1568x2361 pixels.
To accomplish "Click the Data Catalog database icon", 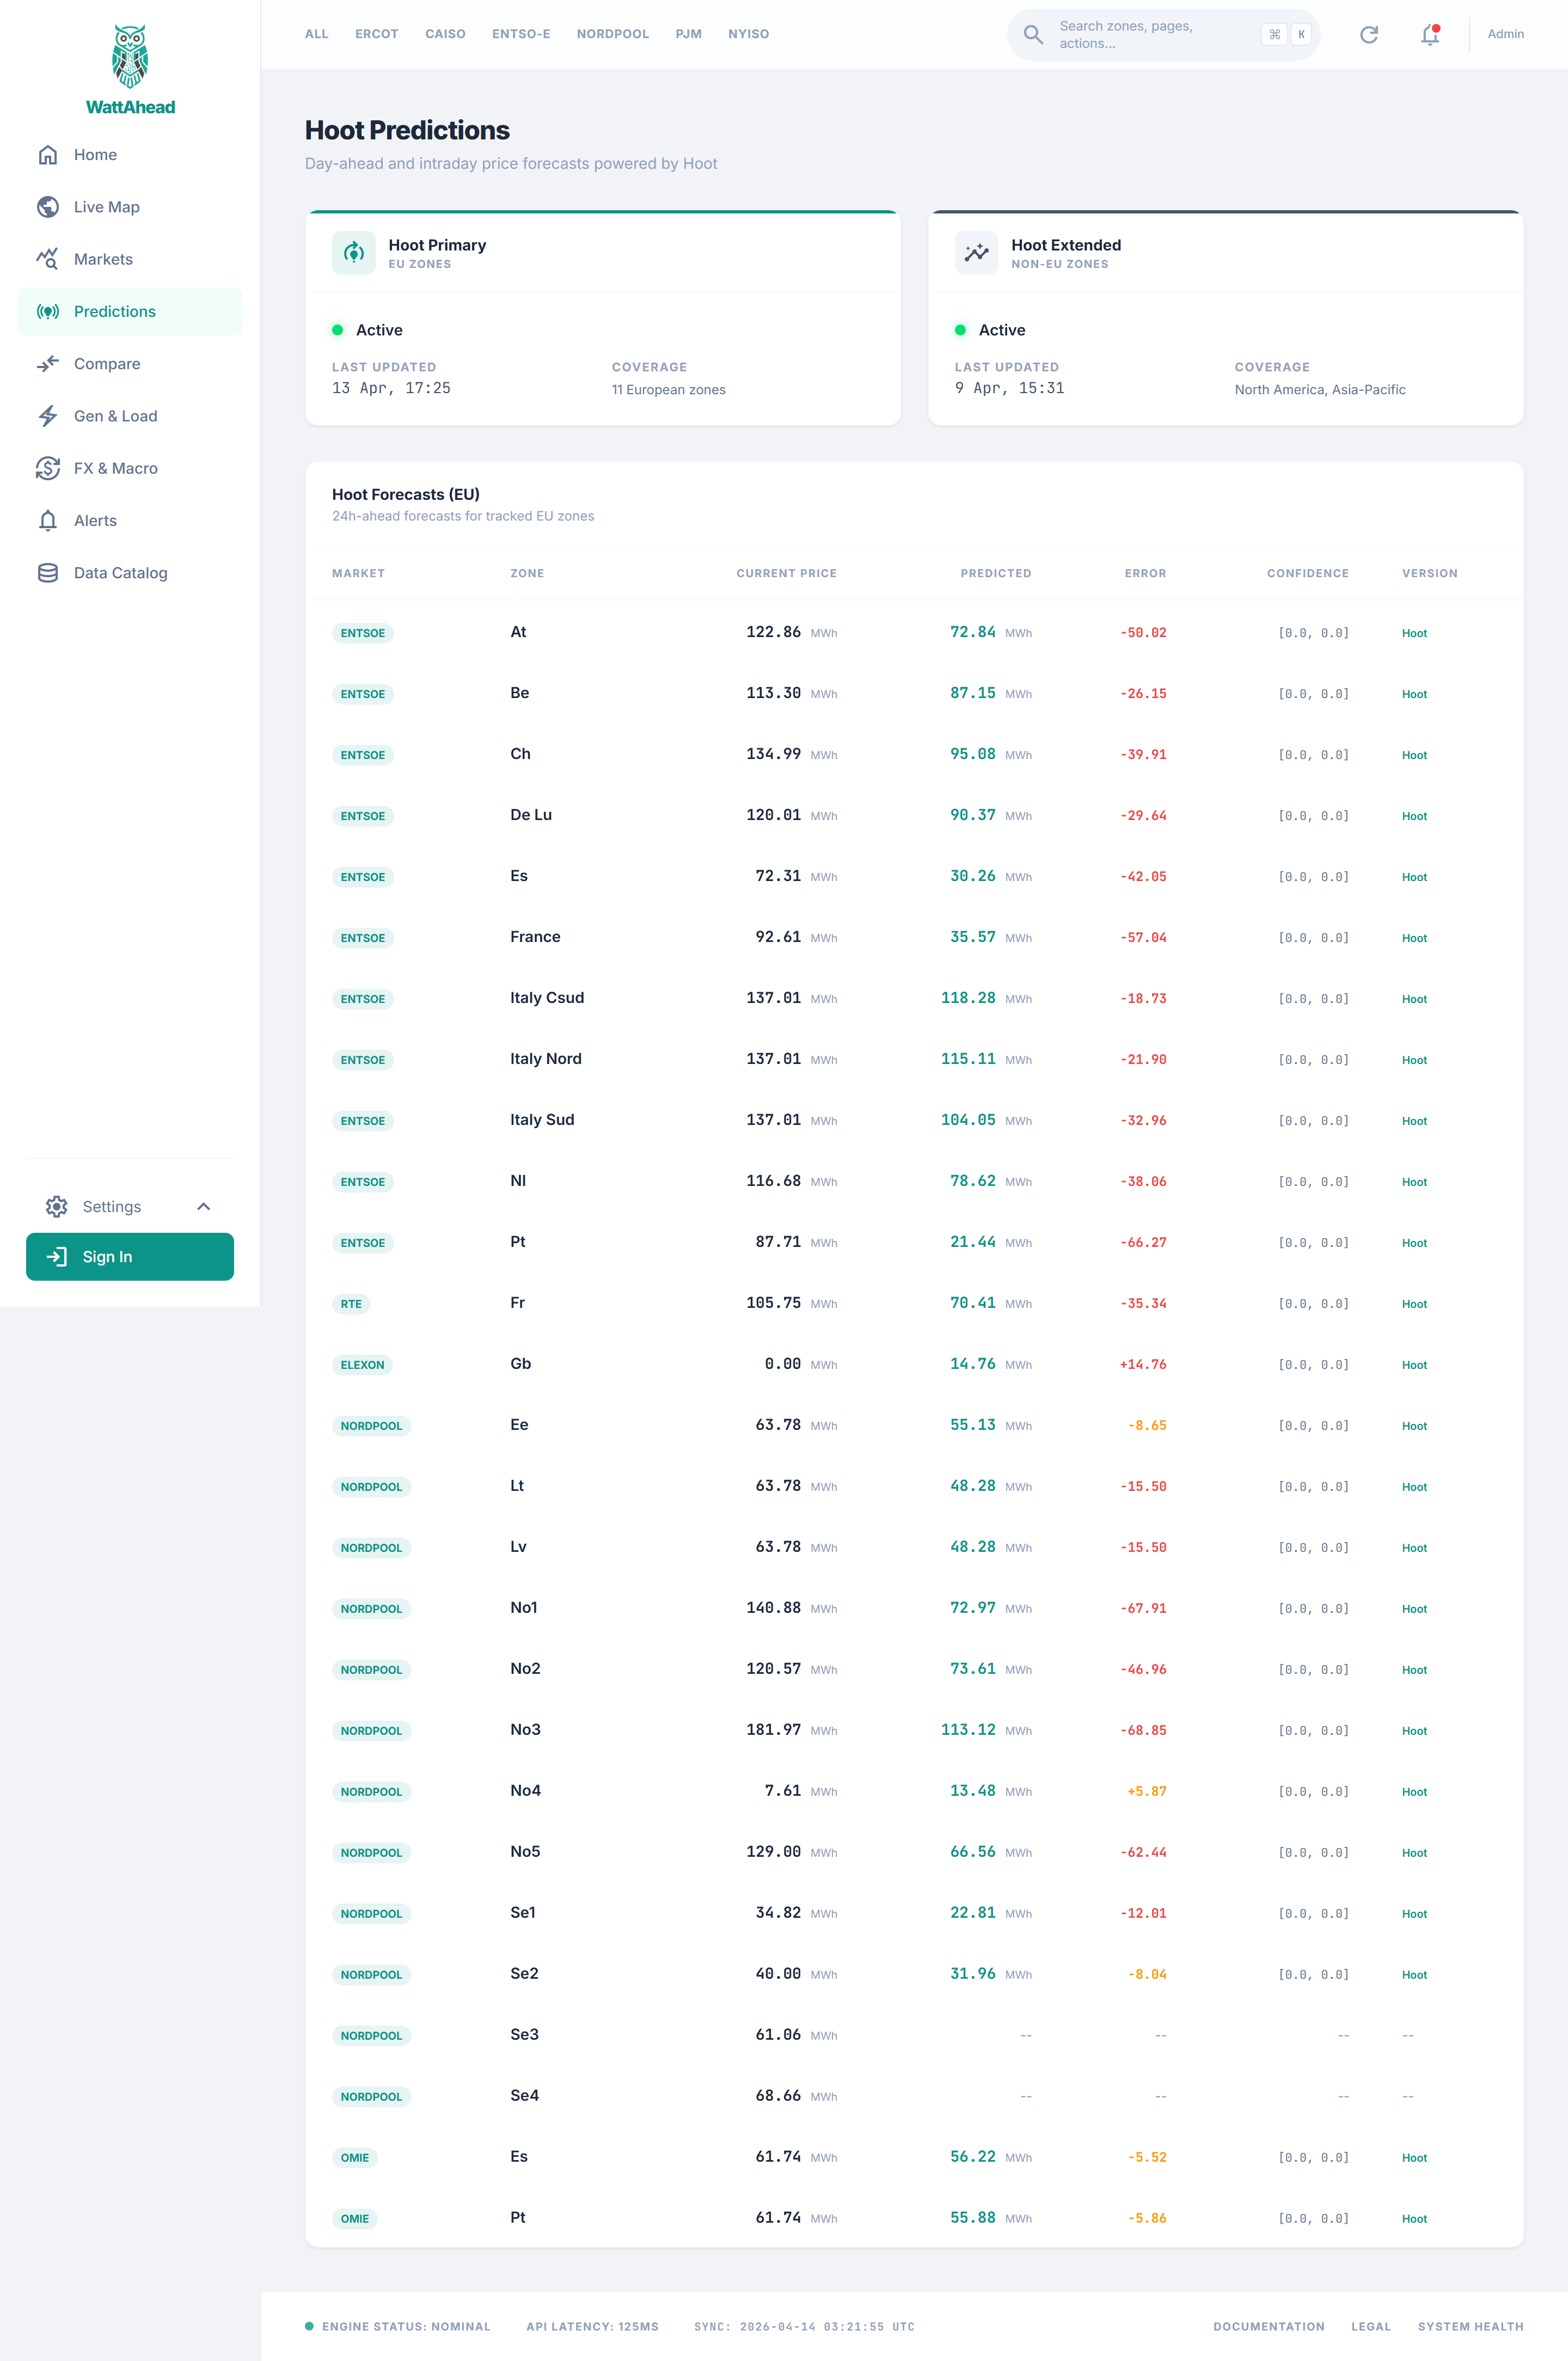I will coord(47,573).
